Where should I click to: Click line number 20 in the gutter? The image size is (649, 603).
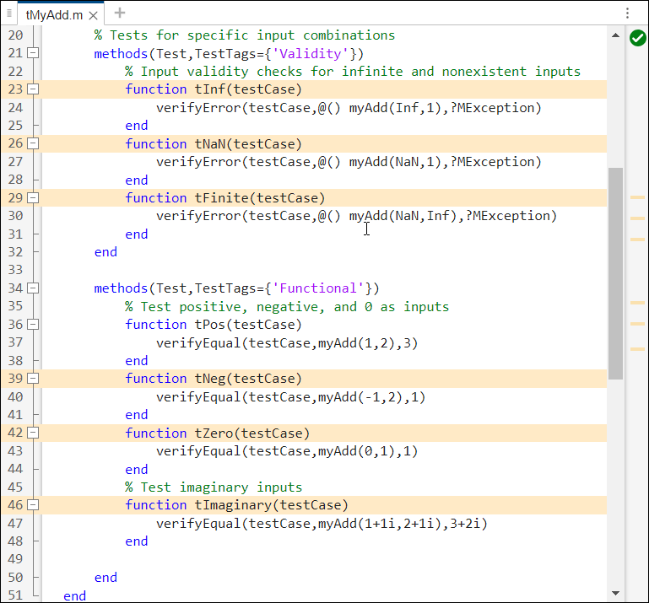15,35
